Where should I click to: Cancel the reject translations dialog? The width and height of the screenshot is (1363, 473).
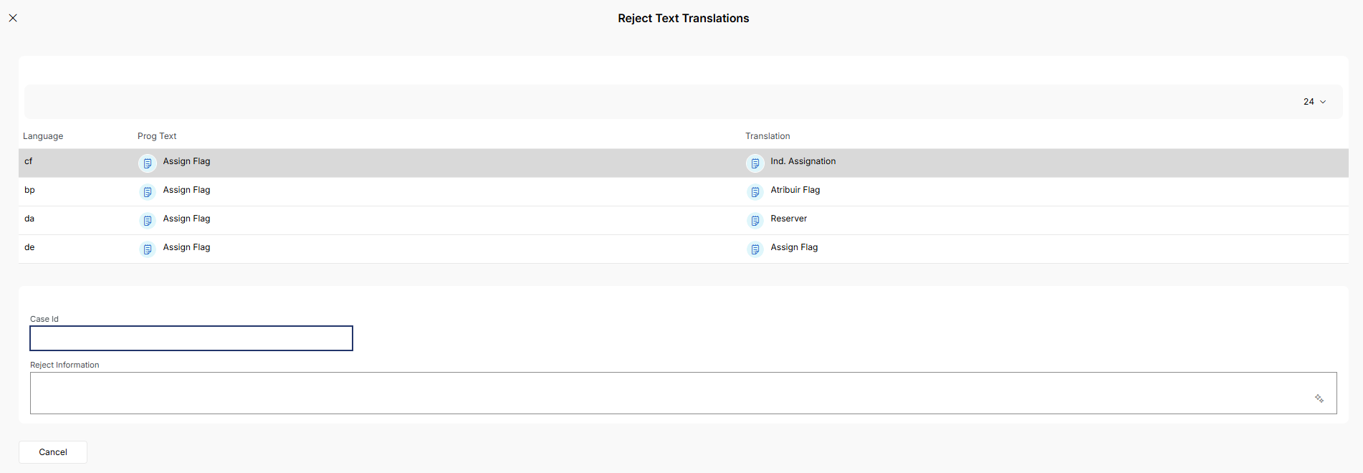point(53,452)
